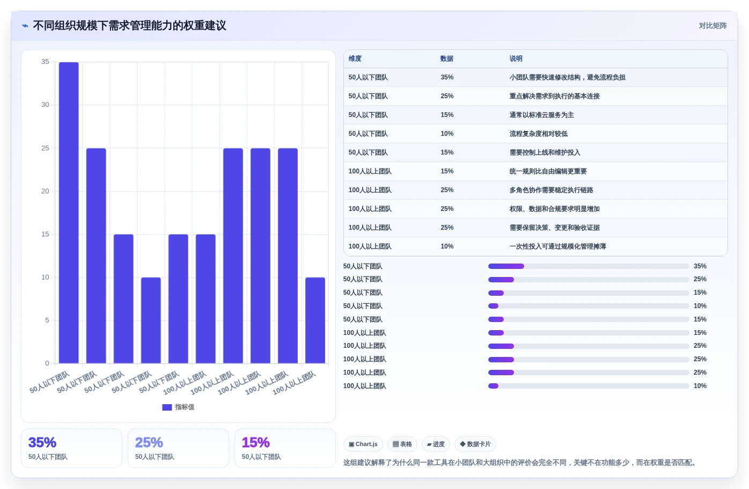749x489 pixels.
Task: Click the blue icon beside the page title
Action: (25, 26)
